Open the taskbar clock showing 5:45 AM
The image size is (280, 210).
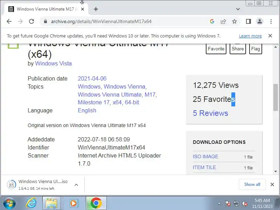[x=262, y=203]
